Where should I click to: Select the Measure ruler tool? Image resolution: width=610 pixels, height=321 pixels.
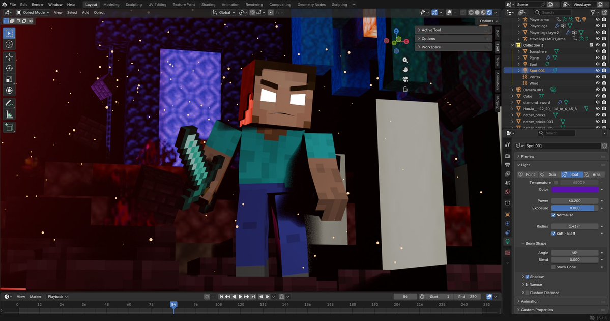click(9, 114)
